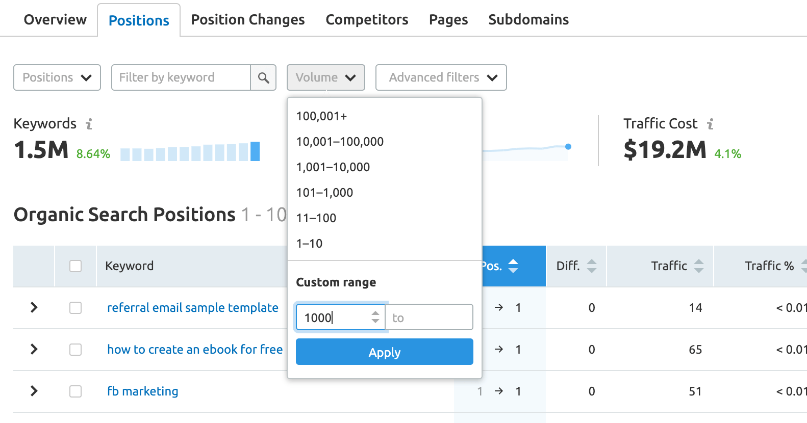Image resolution: width=807 pixels, height=423 pixels.
Task: Switch to the Position Changes tab
Action: pos(247,20)
